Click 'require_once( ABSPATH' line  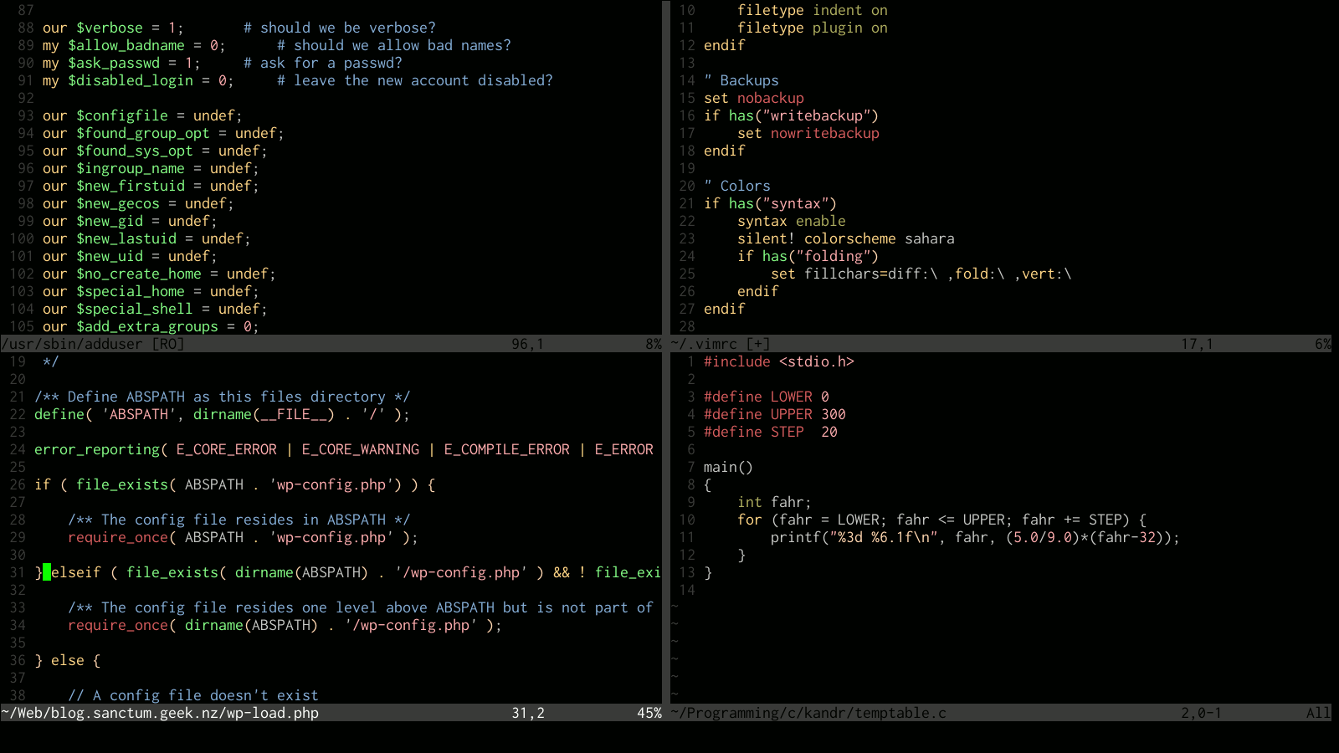pyautogui.click(x=243, y=537)
